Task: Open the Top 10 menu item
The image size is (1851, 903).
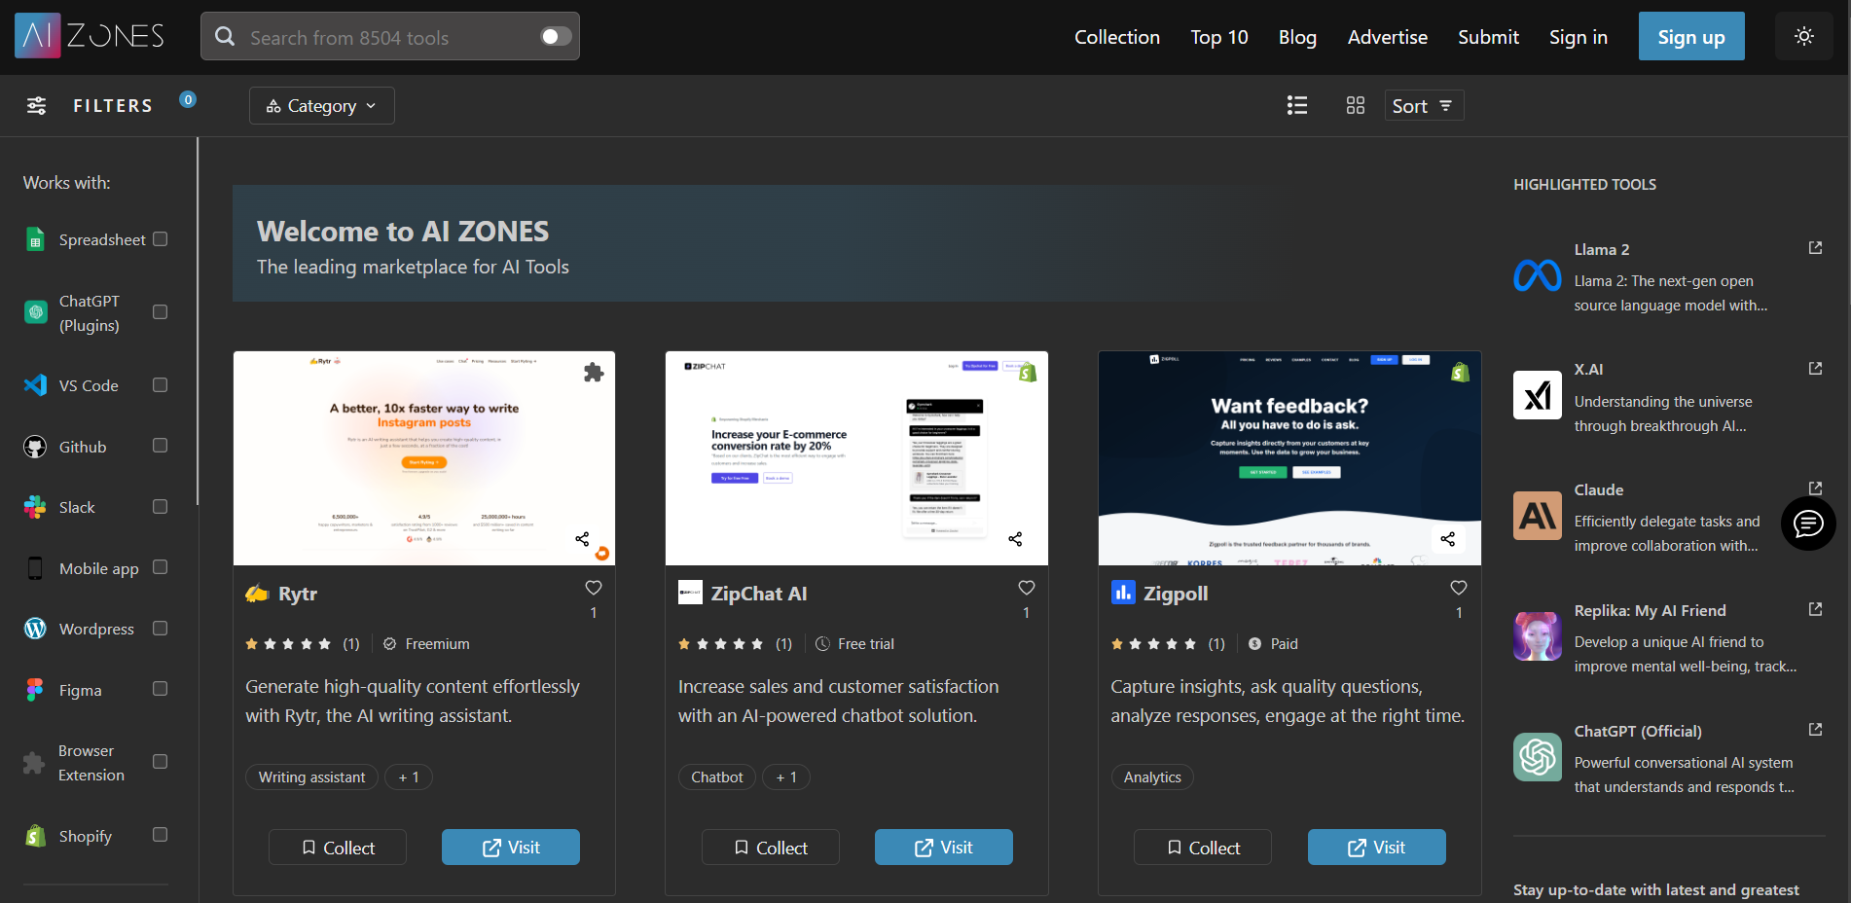Action: [1218, 37]
